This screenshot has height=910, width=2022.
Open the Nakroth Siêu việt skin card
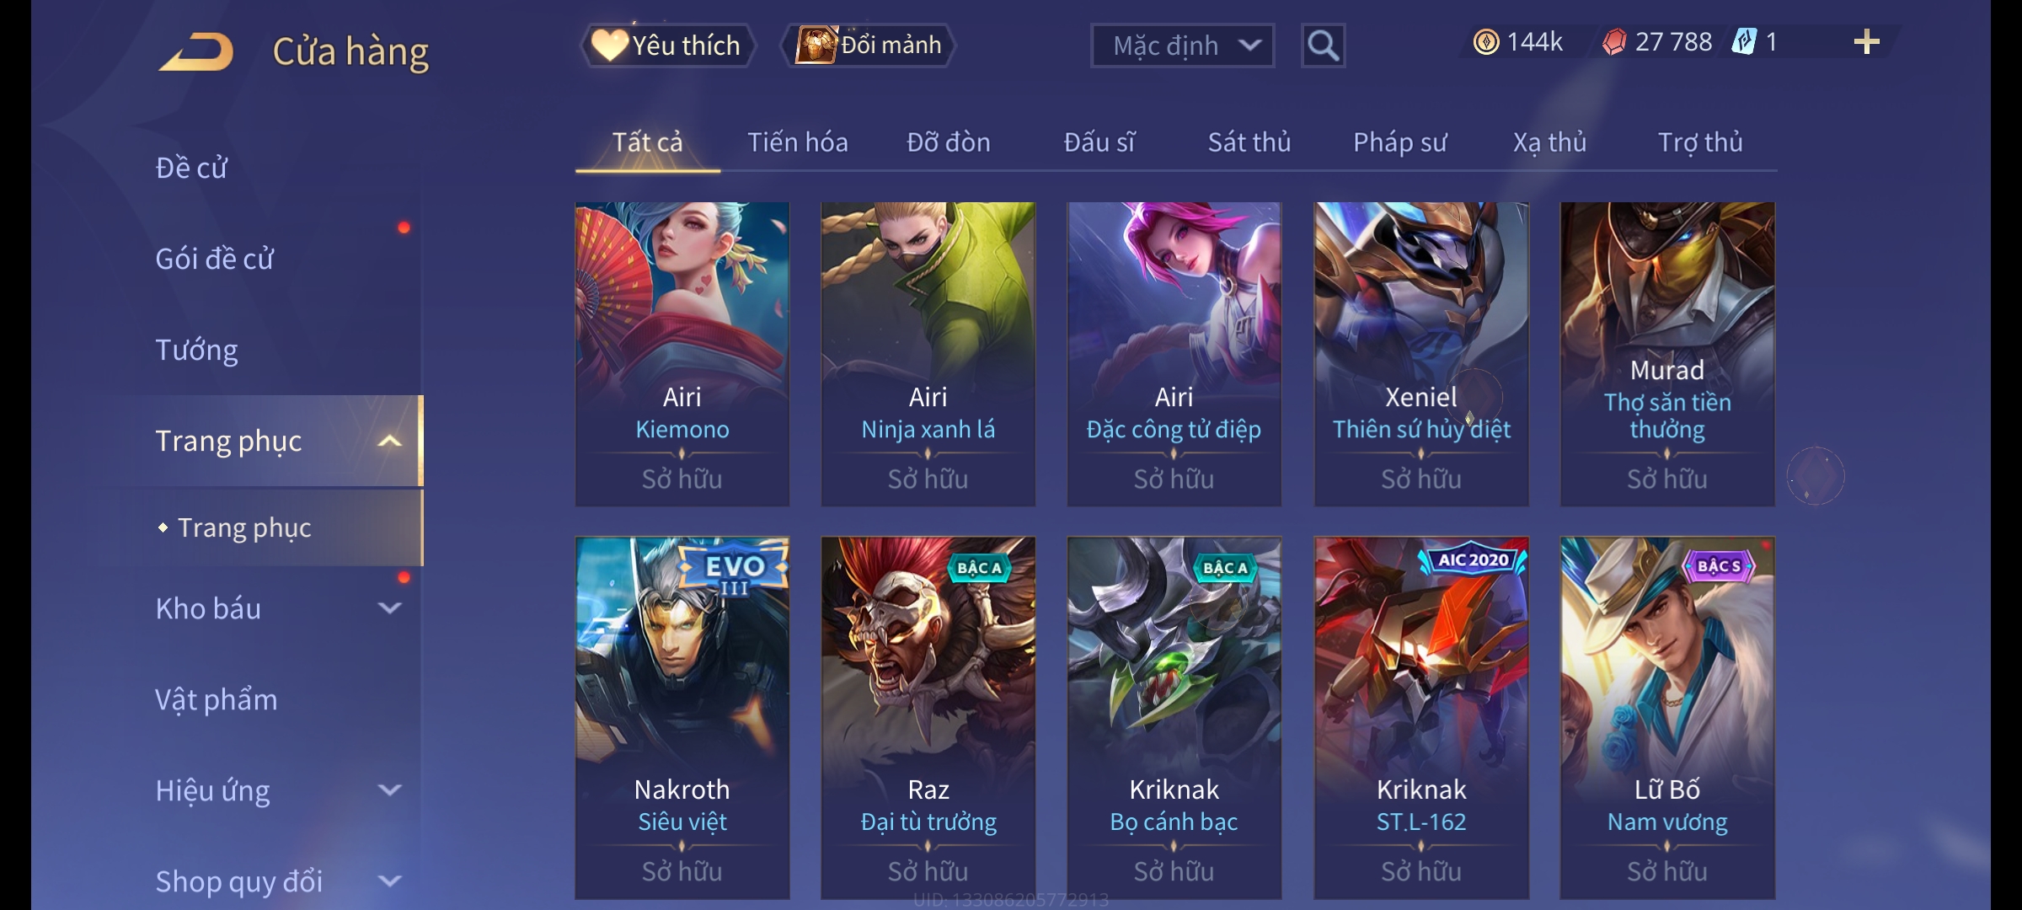682,718
